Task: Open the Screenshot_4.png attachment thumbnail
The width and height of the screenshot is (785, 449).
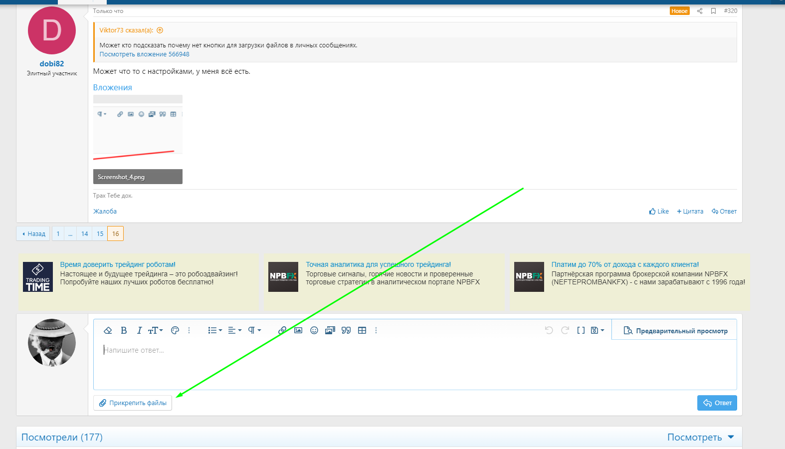Action: coord(138,139)
